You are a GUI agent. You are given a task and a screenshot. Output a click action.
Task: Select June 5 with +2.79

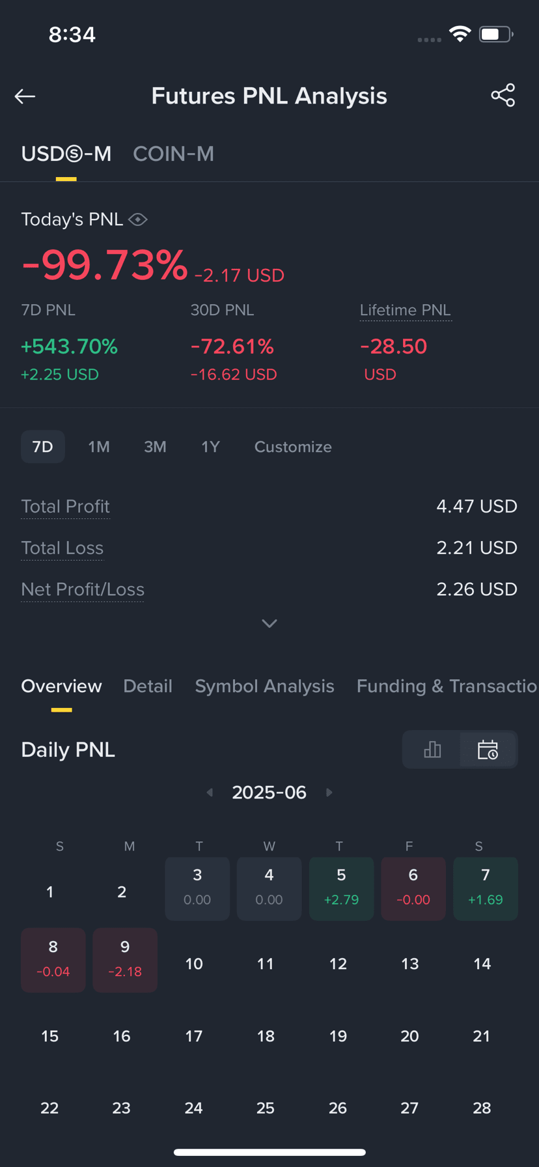[x=341, y=888]
